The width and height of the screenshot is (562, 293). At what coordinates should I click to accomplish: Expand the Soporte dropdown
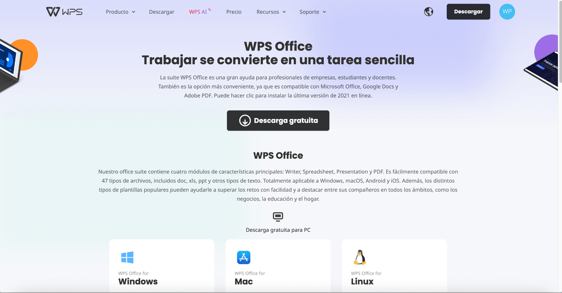tap(312, 12)
